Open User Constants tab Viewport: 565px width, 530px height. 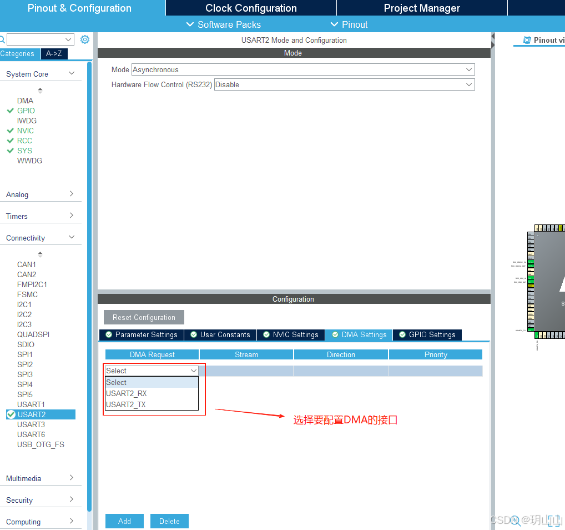(x=220, y=335)
